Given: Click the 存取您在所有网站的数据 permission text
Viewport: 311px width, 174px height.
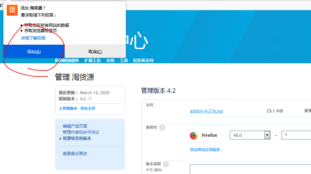Looking at the screenshot, I should coord(47,25).
